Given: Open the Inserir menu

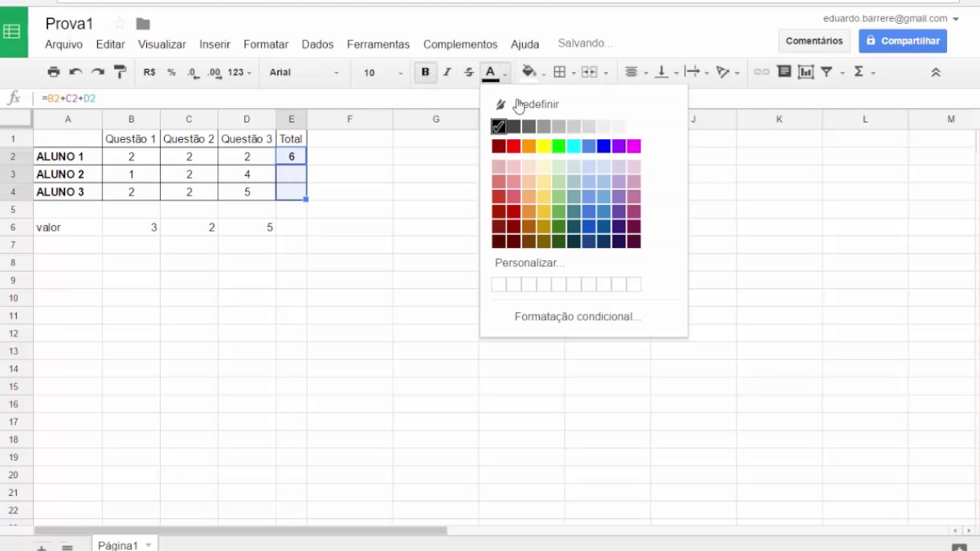Looking at the screenshot, I should coord(214,44).
